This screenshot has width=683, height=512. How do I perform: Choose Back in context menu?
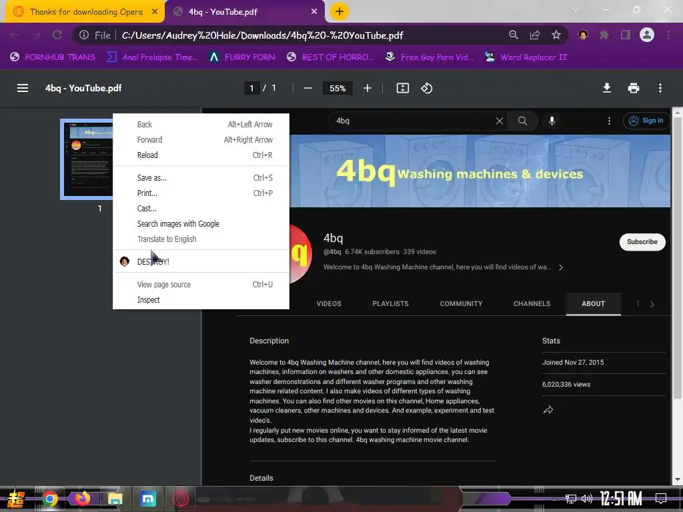[x=201, y=125]
